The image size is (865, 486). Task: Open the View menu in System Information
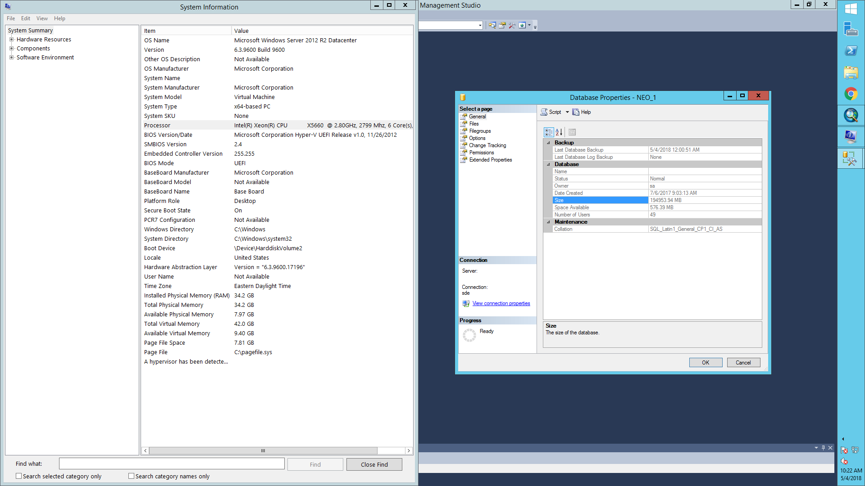(x=42, y=18)
